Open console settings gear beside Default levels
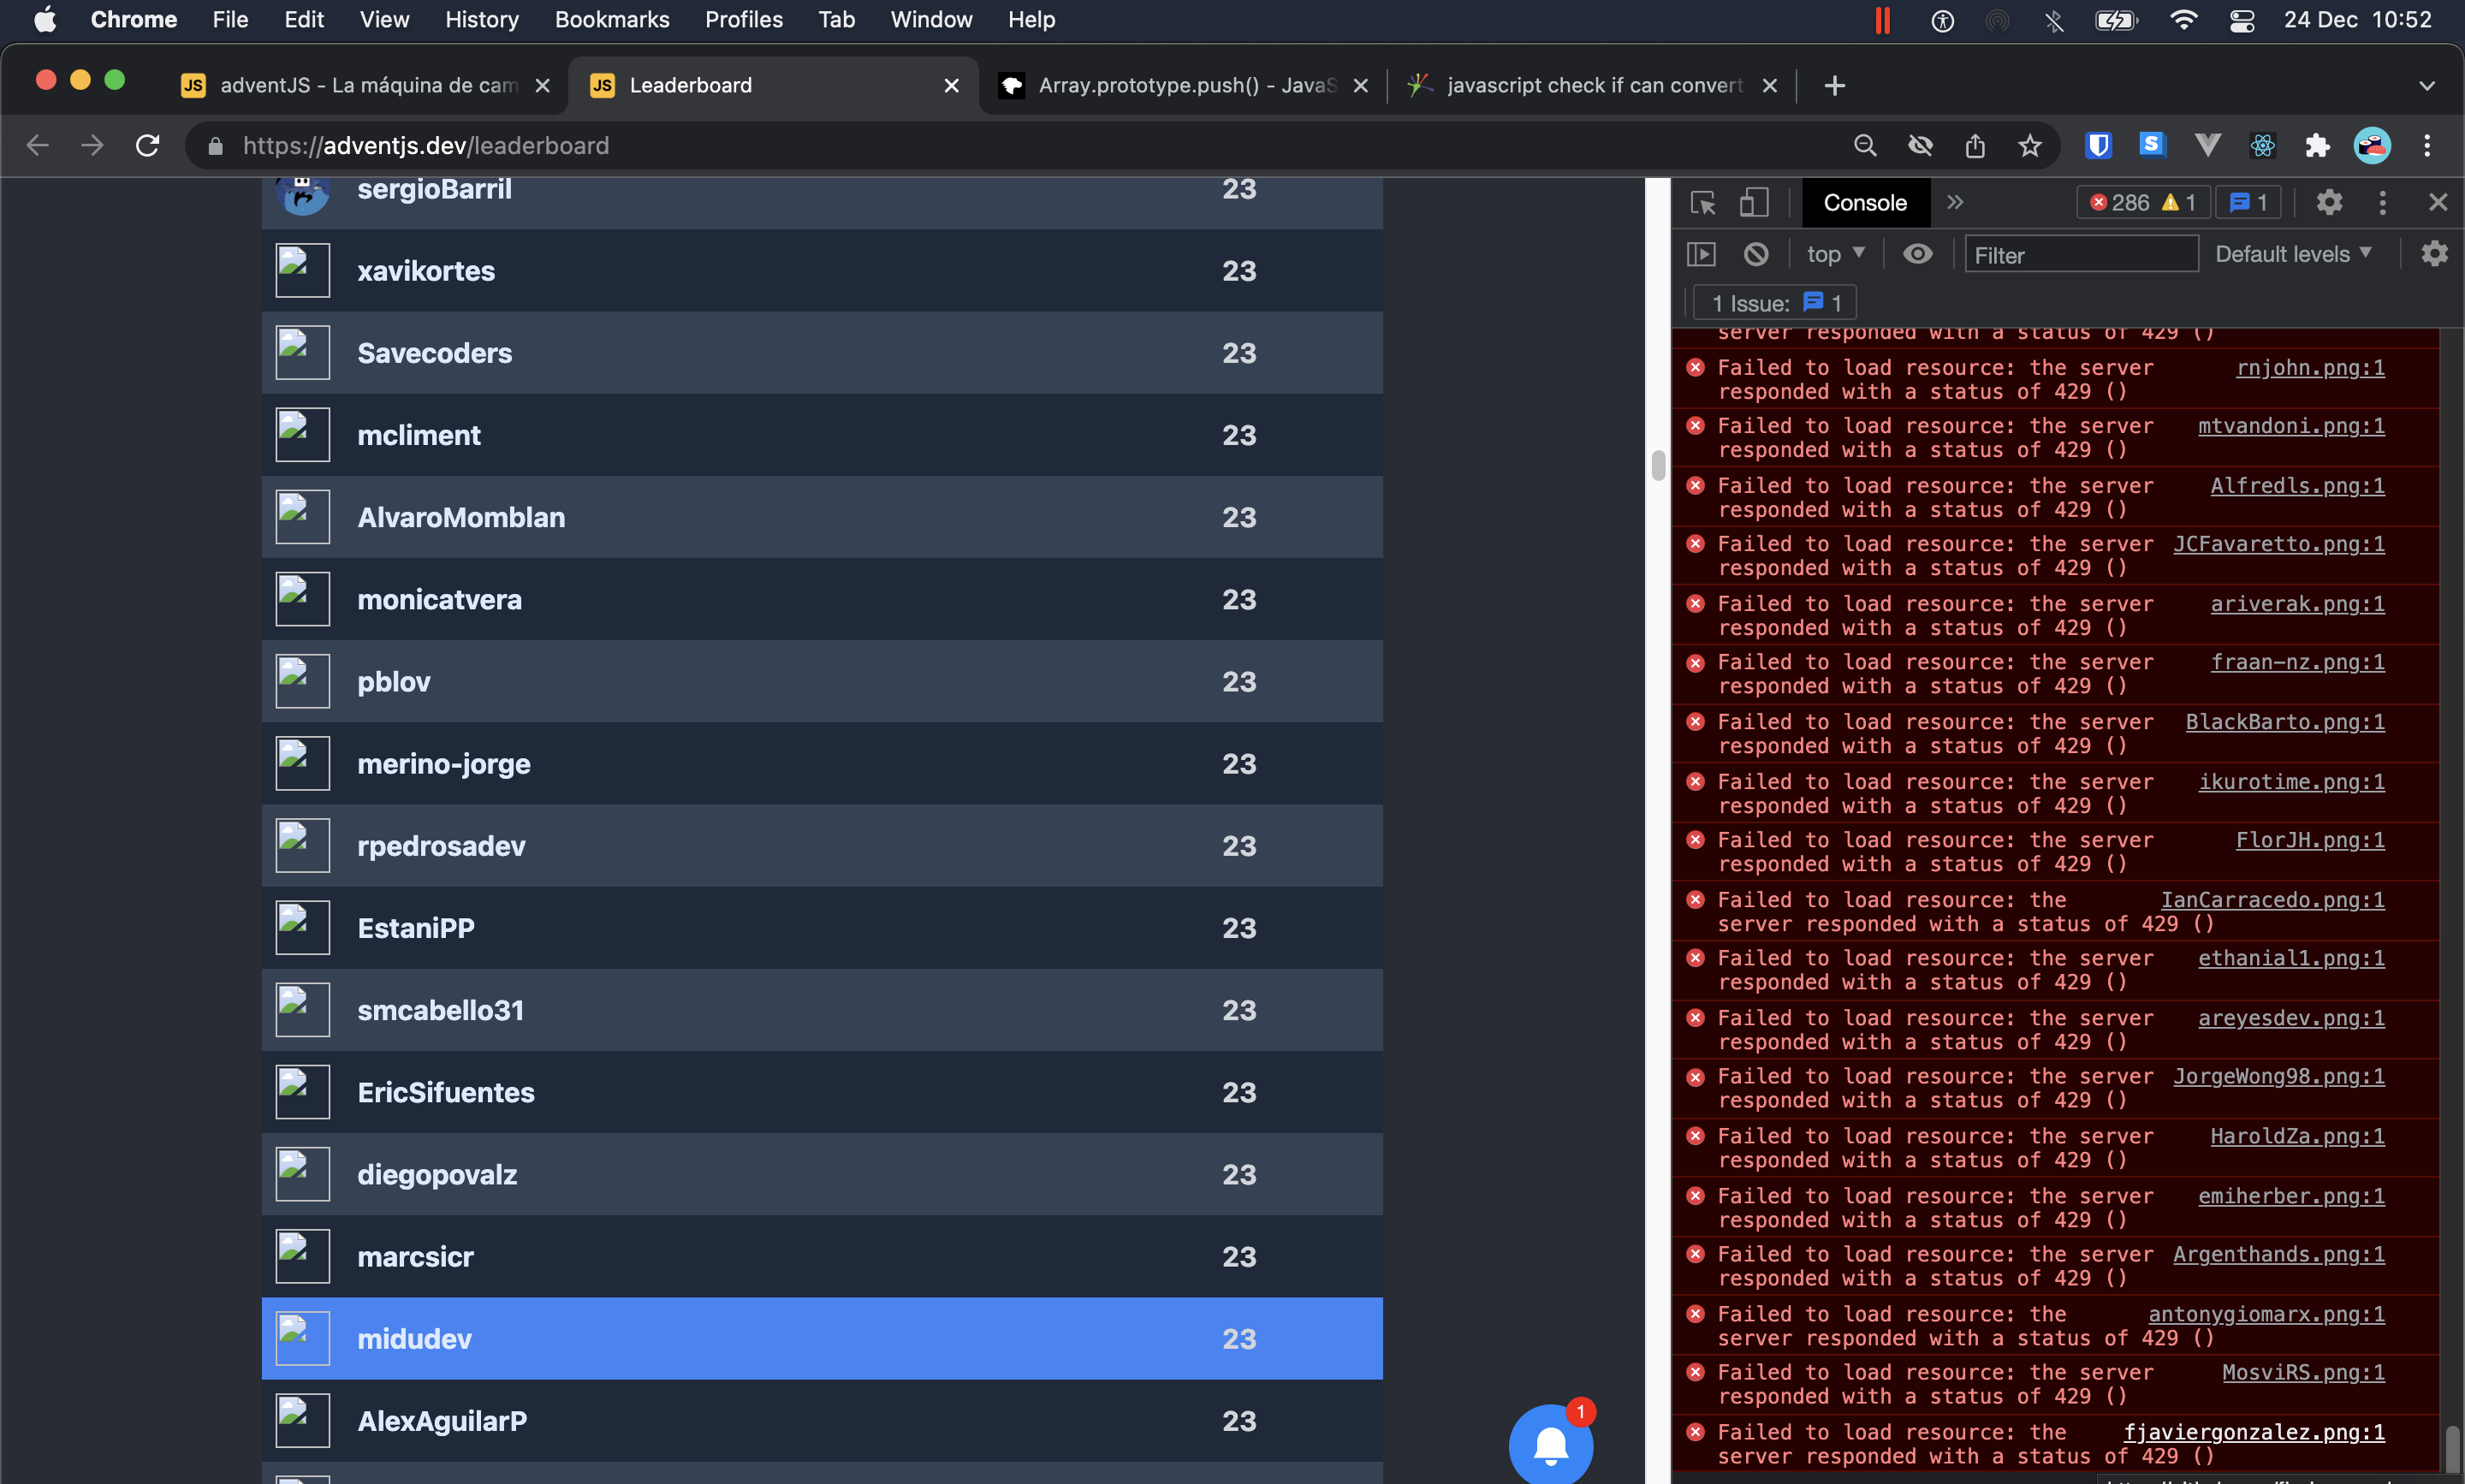 (x=2434, y=254)
